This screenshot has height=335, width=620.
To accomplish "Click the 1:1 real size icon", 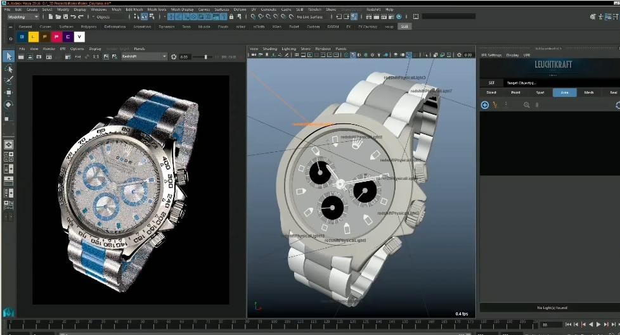I will pos(96,57).
